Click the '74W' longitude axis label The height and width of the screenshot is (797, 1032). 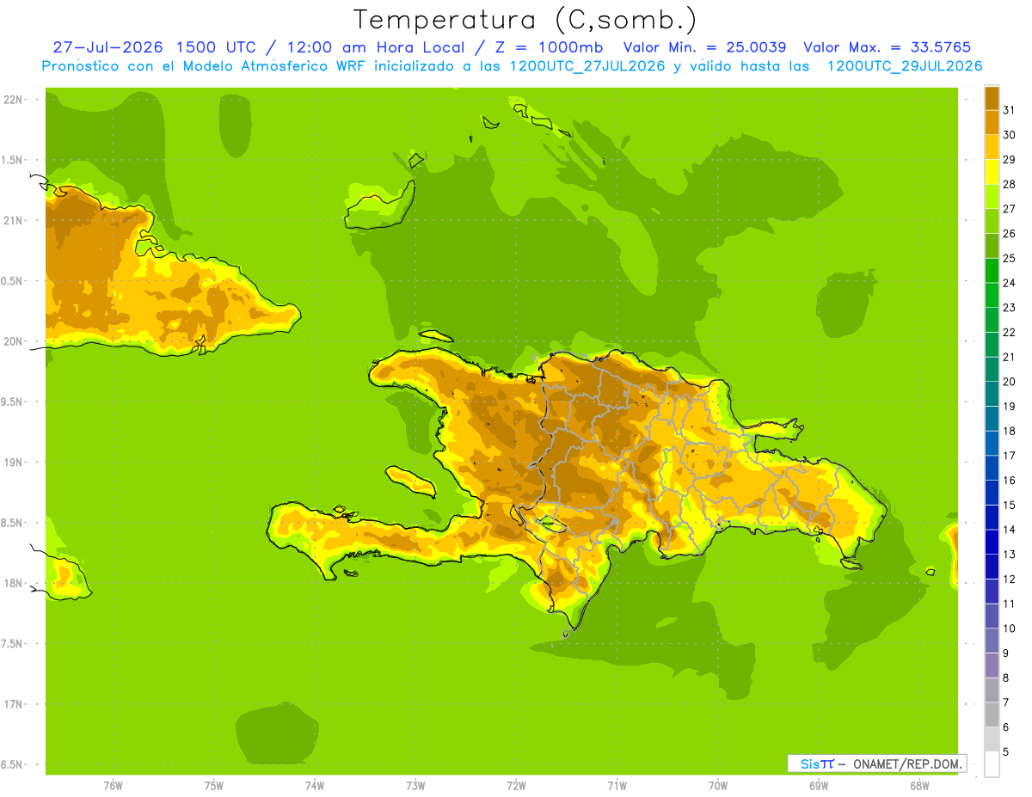(314, 786)
